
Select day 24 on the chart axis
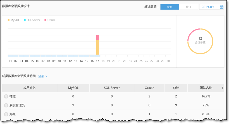pyautogui.click(x=135, y=61)
